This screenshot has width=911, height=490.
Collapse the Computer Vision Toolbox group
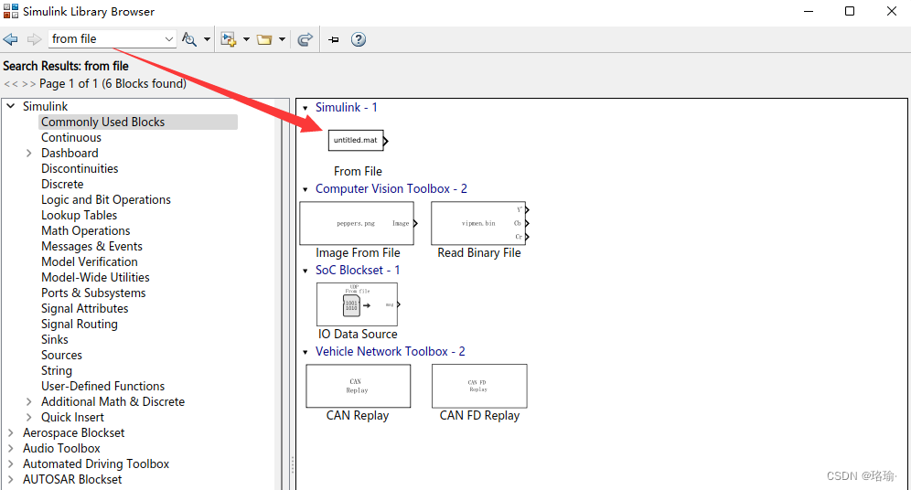coord(305,189)
